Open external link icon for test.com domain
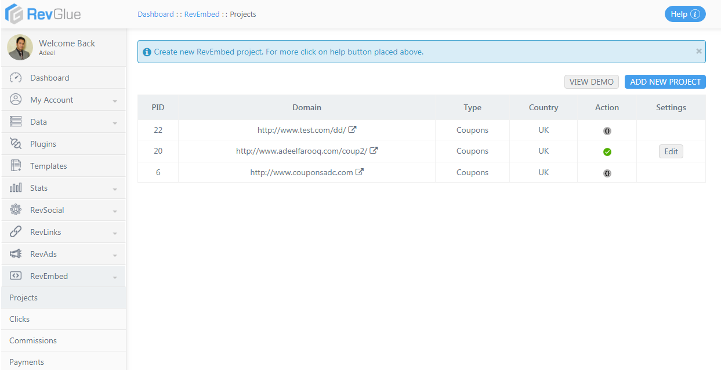 click(x=352, y=130)
